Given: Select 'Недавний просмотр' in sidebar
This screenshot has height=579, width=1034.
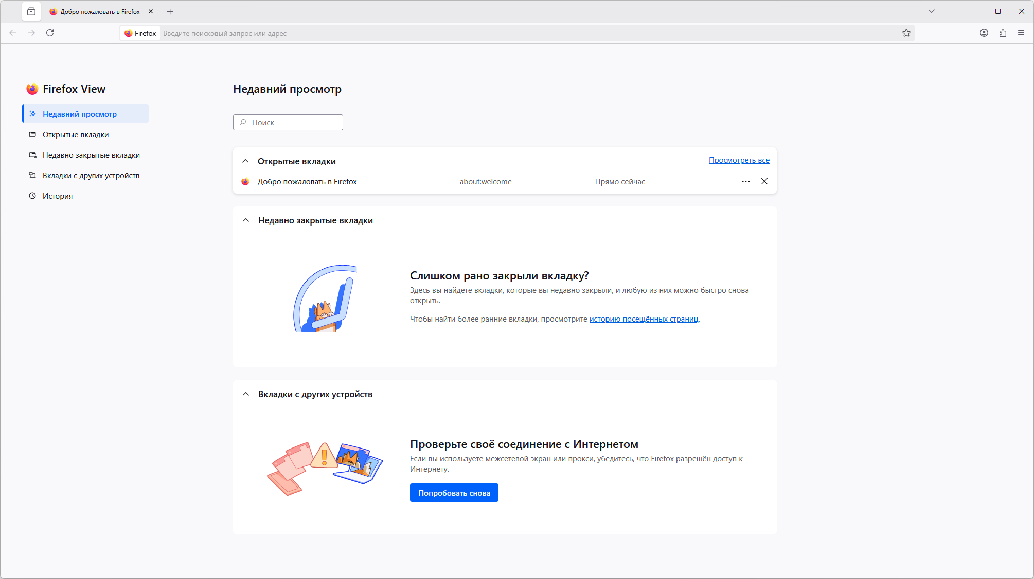Looking at the screenshot, I should [85, 114].
